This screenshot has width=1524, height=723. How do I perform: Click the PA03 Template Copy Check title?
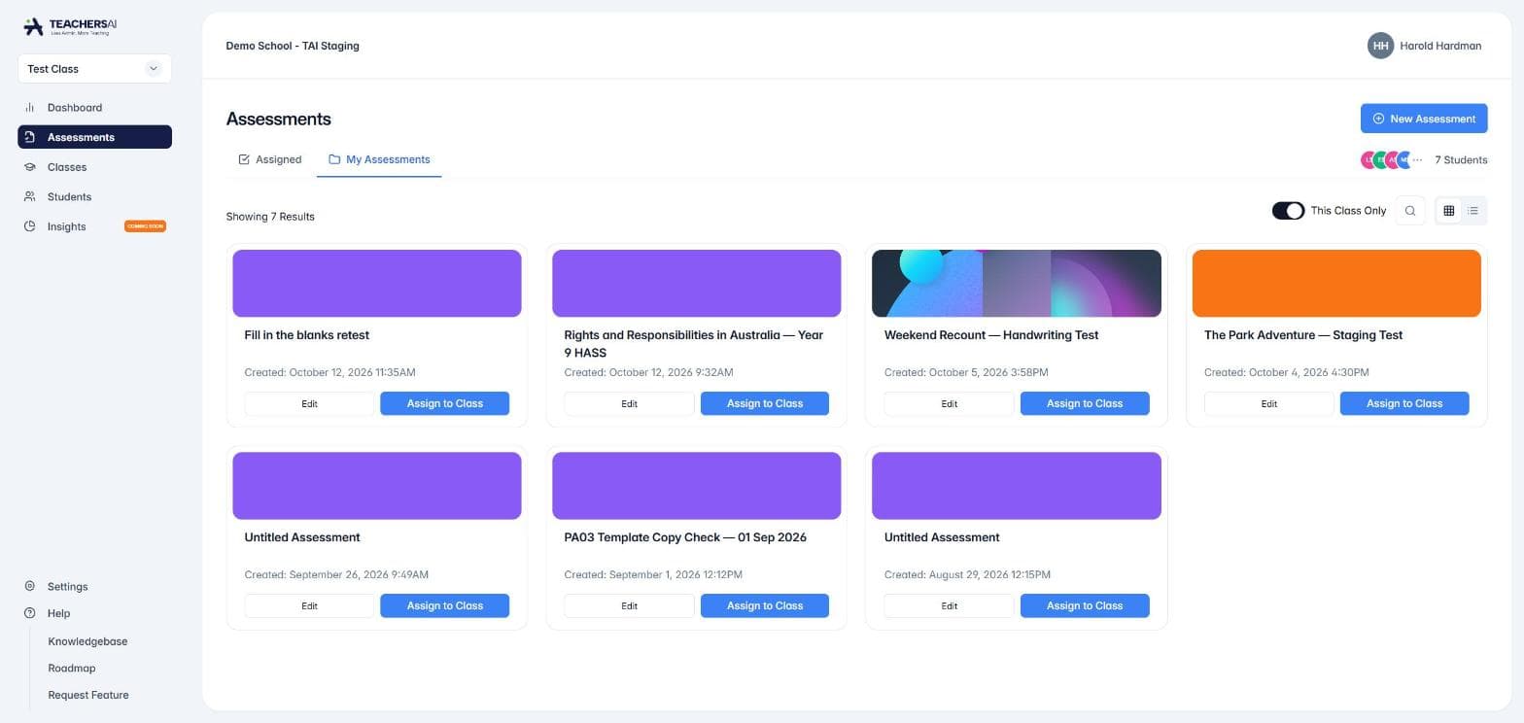(x=685, y=537)
